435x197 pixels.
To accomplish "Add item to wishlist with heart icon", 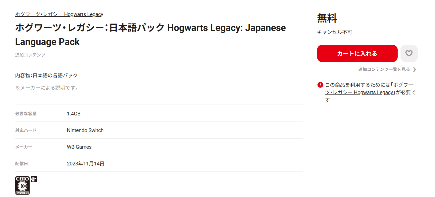I will tap(409, 53).
